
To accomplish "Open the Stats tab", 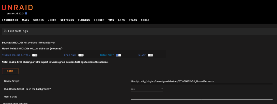I will tap(133, 20).
